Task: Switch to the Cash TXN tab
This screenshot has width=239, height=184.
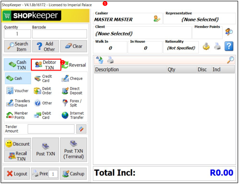Action: click(18, 65)
